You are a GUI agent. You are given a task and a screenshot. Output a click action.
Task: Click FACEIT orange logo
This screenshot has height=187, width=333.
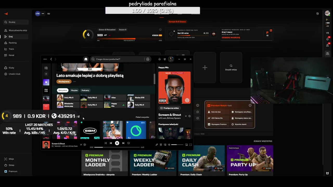[x=6, y=14]
